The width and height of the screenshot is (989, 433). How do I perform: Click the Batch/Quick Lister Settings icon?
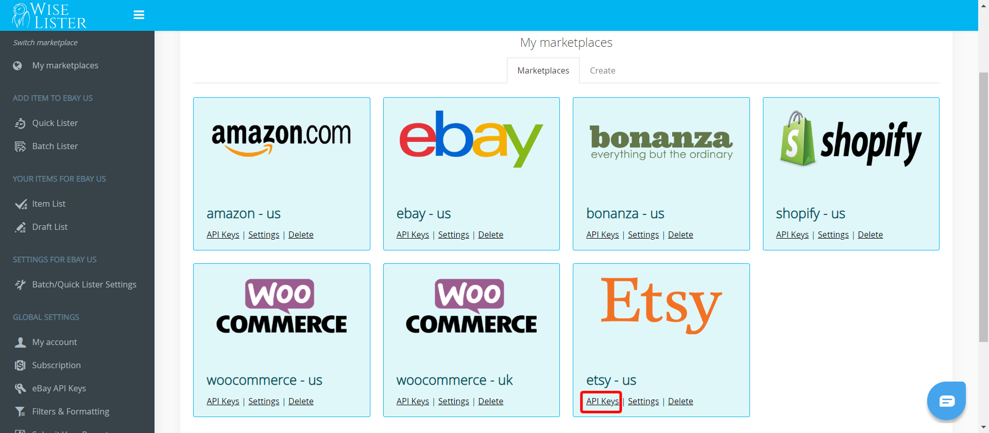click(x=20, y=285)
